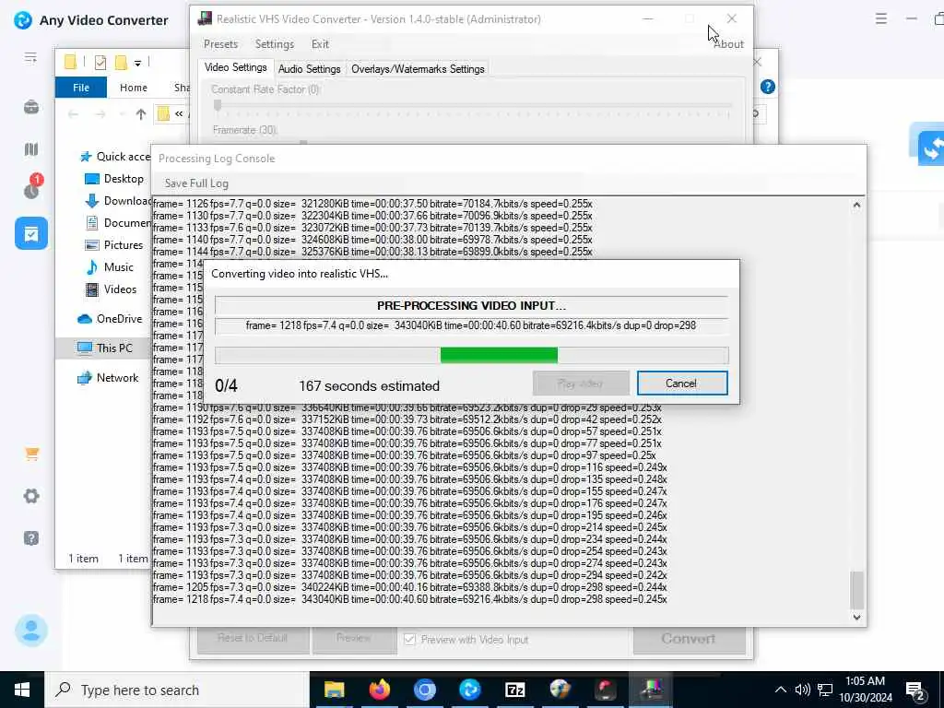Click blue convert arrows icon at right edge
This screenshot has height=708, width=944.
coord(930,147)
